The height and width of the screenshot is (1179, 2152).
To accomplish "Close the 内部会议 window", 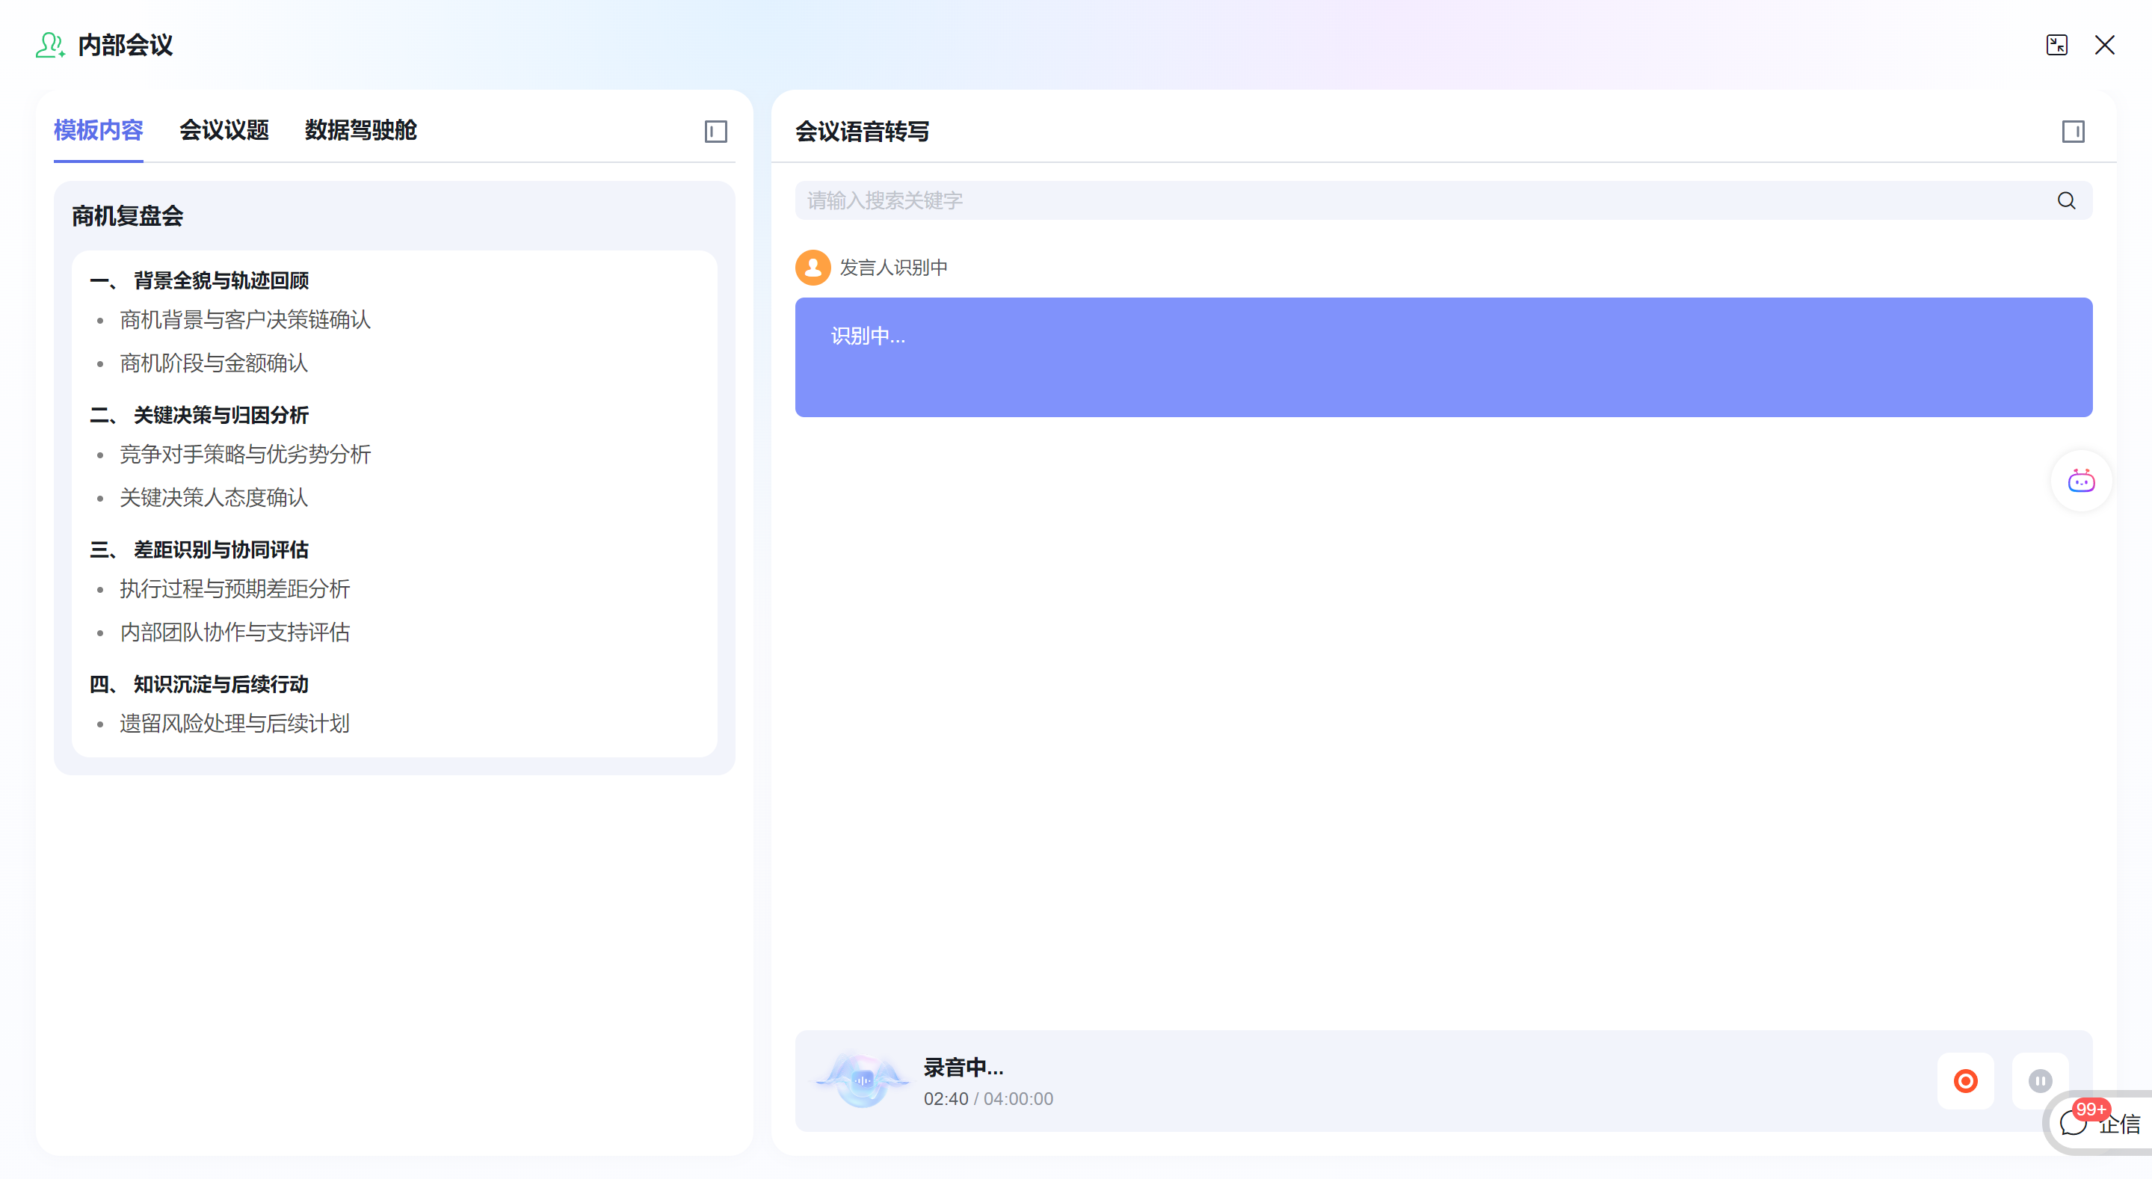I will [2104, 45].
